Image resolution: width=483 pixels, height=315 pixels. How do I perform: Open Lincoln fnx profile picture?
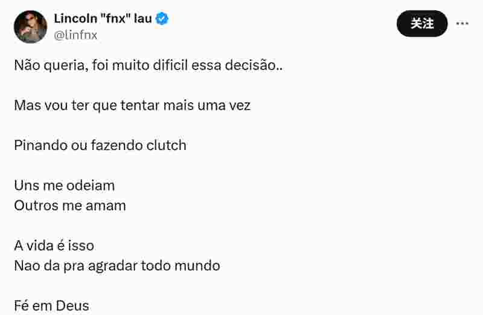(x=31, y=27)
